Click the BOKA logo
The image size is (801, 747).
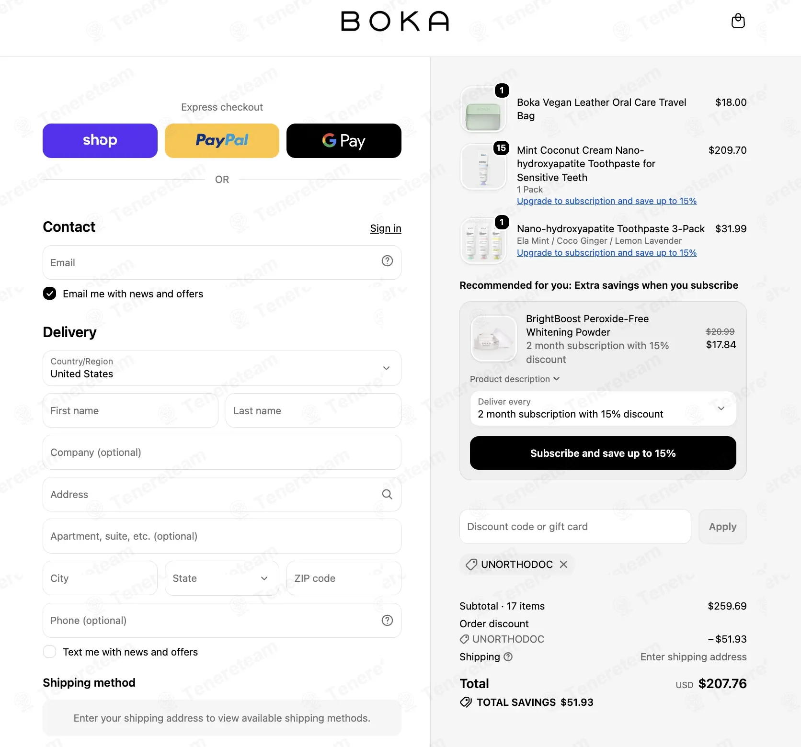395,21
